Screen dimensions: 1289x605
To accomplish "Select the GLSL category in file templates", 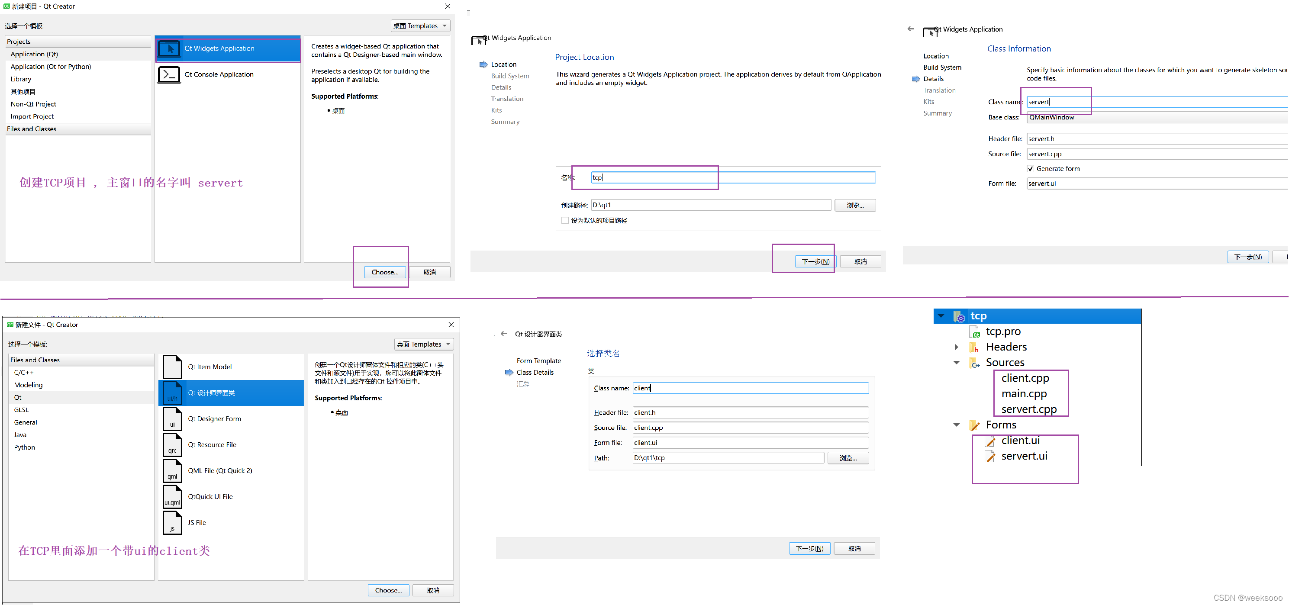I will (x=22, y=410).
